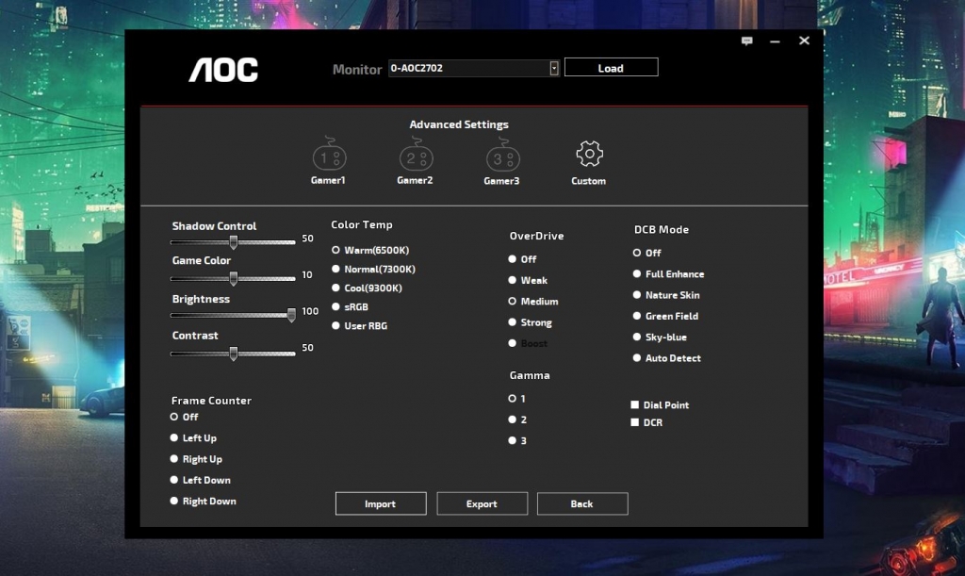
Task: Set Frame Counter to Right Up
Action: click(x=174, y=459)
